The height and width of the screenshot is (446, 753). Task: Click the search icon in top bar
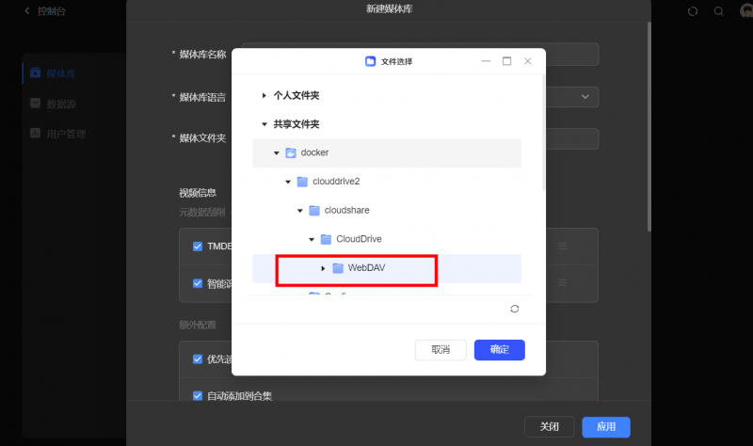coord(718,11)
